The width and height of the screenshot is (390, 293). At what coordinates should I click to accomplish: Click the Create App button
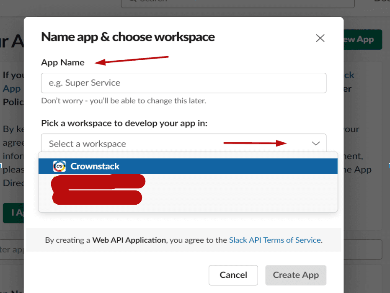coord(296,275)
